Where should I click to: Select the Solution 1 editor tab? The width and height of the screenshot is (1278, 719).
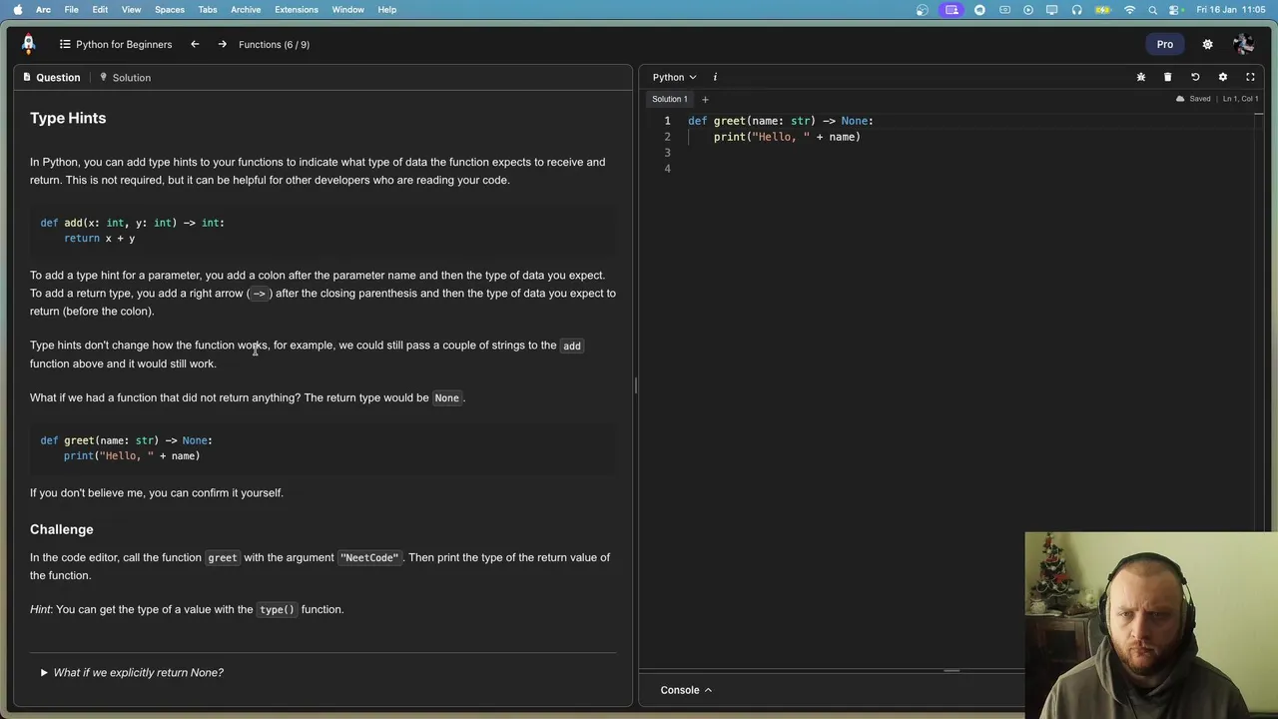click(669, 99)
